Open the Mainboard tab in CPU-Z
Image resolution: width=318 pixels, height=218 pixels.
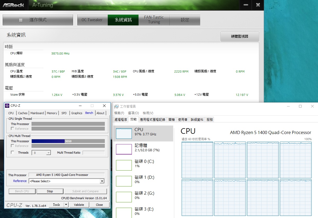click(37, 113)
